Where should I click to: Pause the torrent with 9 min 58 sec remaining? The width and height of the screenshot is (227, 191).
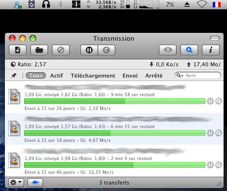point(210,101)
